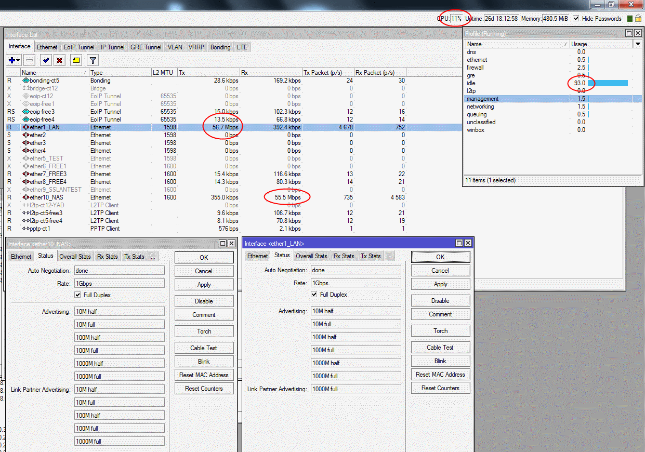
Task: Click the blue checkmark Enable icon
Action: [x=46, y=60]
